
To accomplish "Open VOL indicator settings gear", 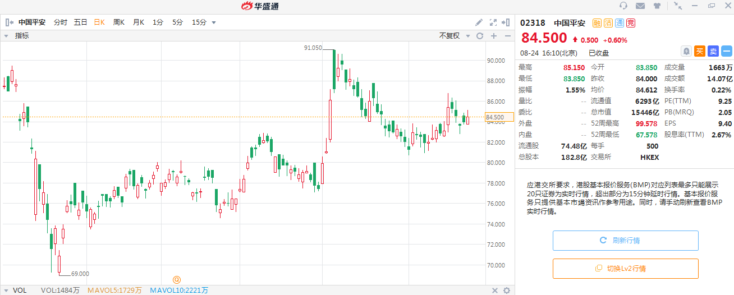I will [x=507, y=290].
